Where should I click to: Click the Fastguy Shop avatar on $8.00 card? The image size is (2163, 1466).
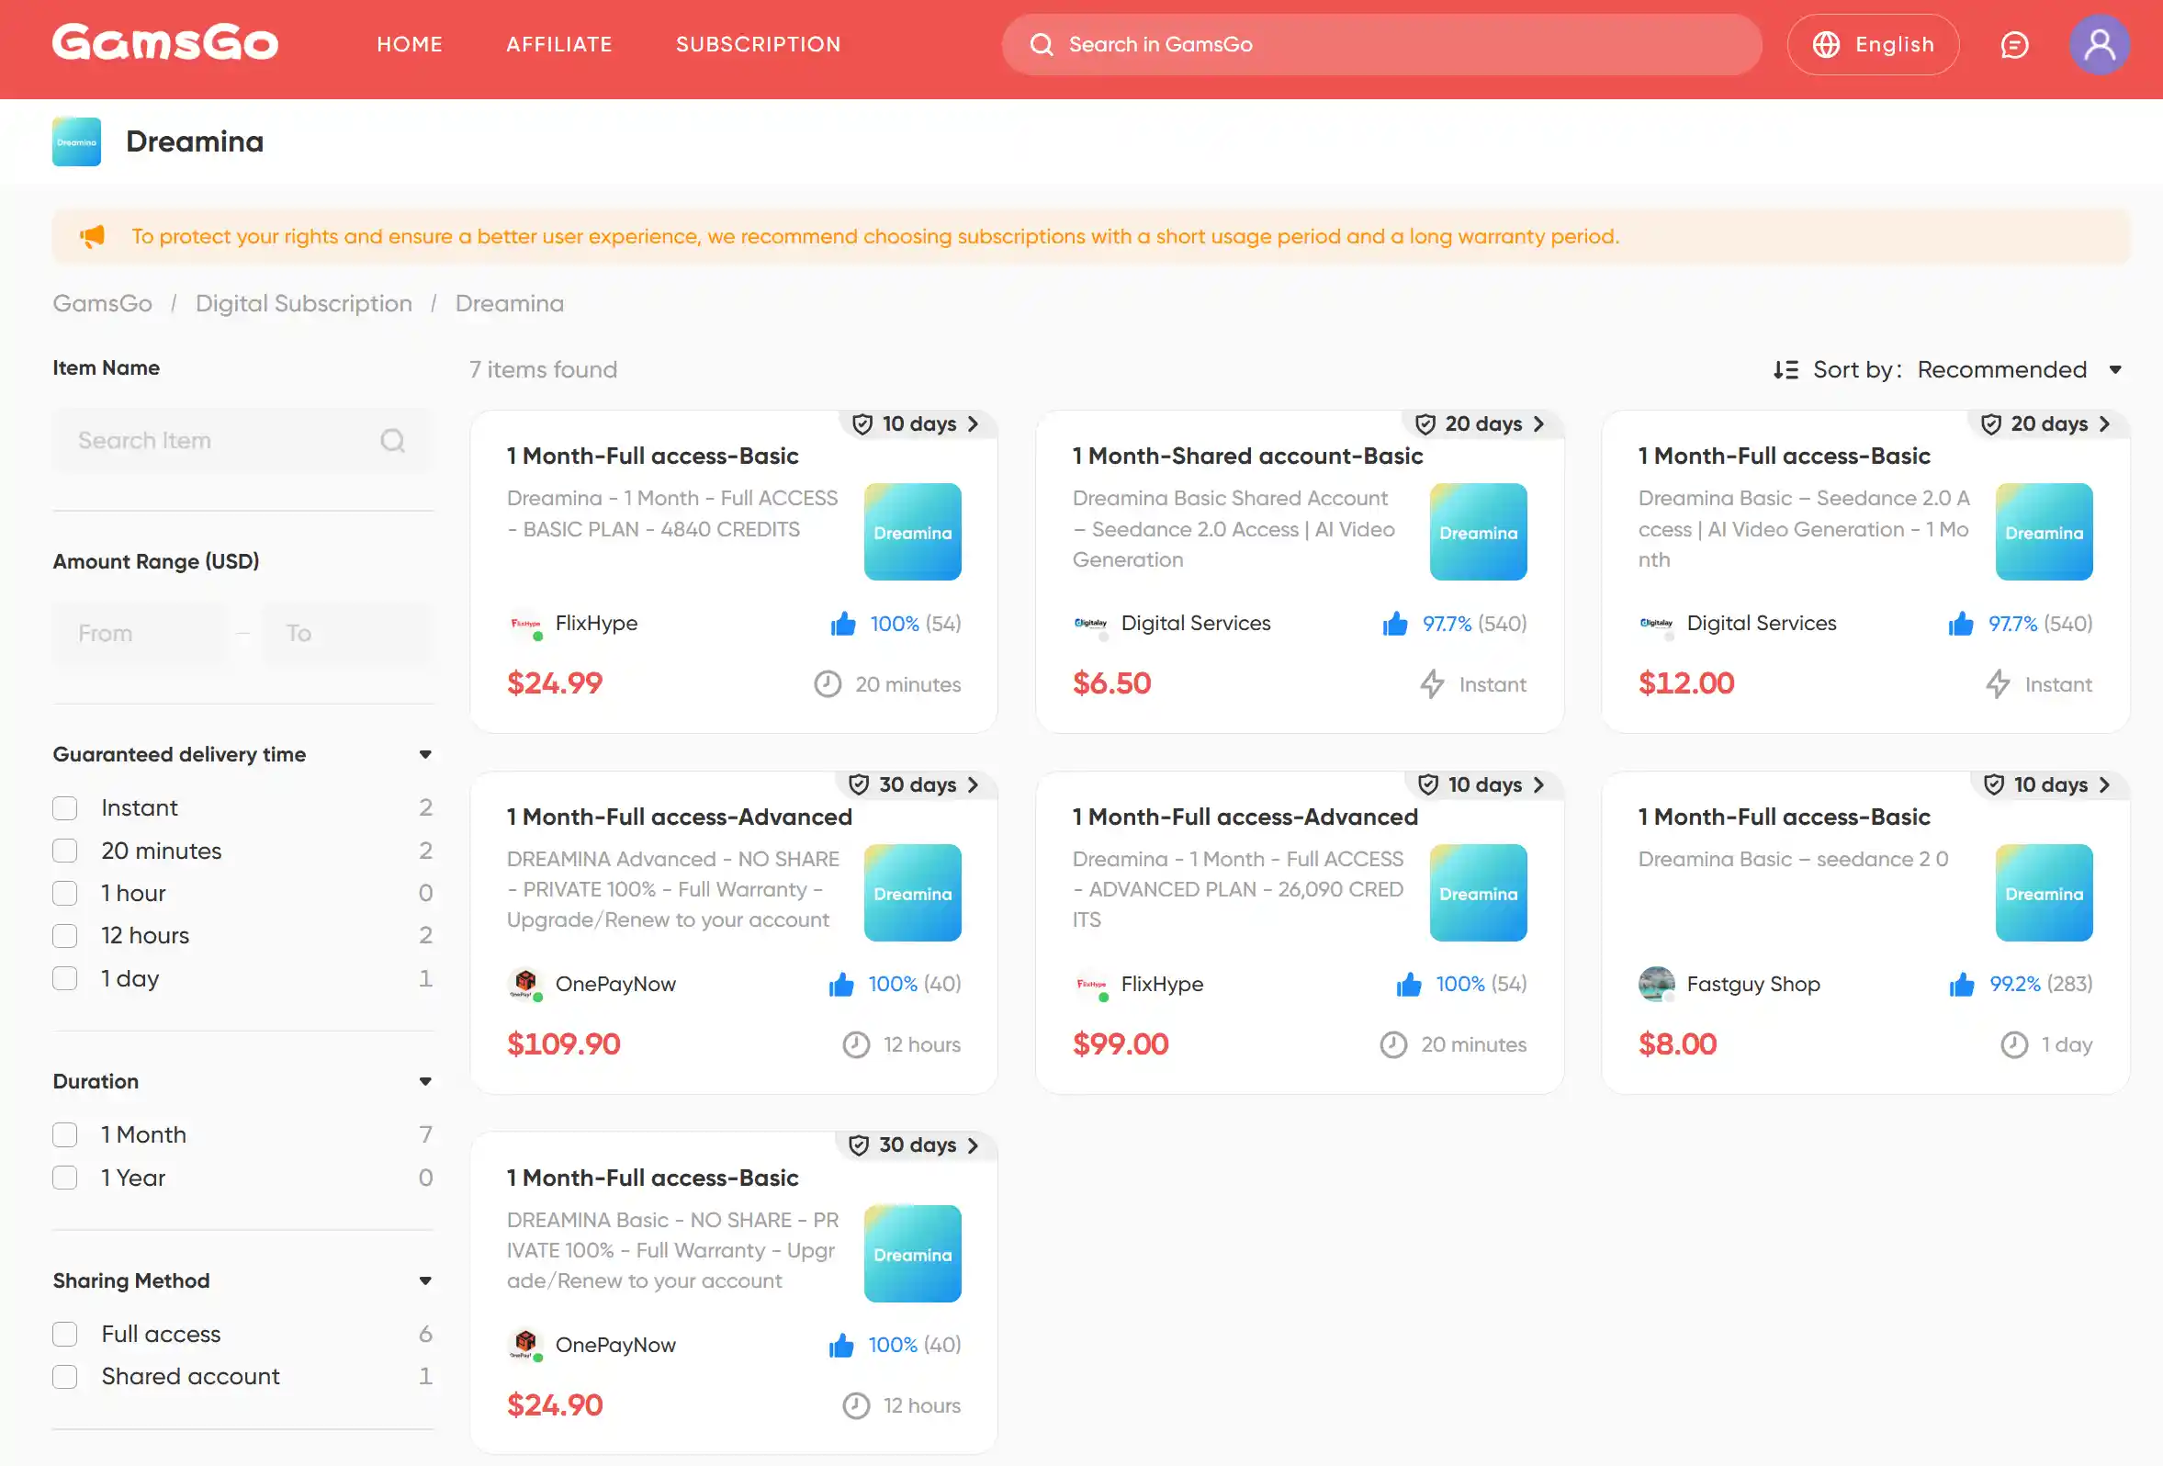(x=1656, y=984)
